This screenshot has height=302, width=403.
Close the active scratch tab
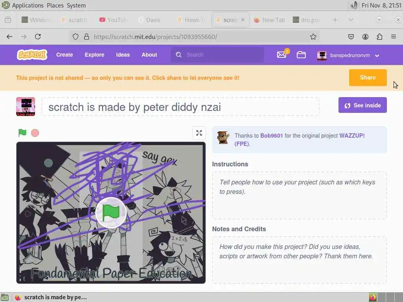click(243, 20)
